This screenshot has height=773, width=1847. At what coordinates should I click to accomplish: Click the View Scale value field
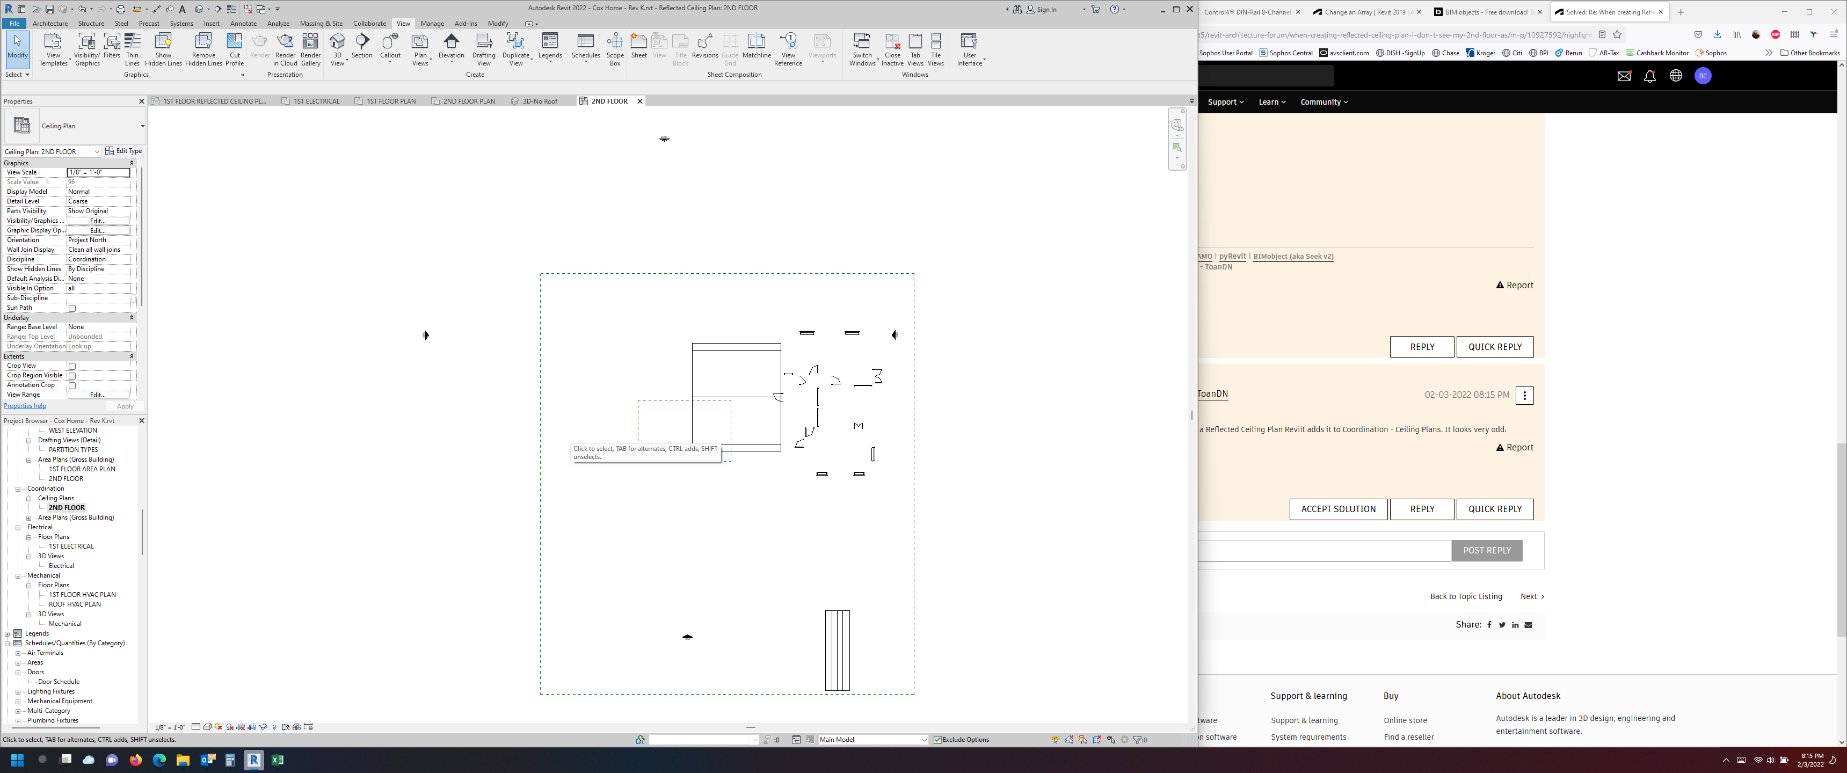(98, 173)
